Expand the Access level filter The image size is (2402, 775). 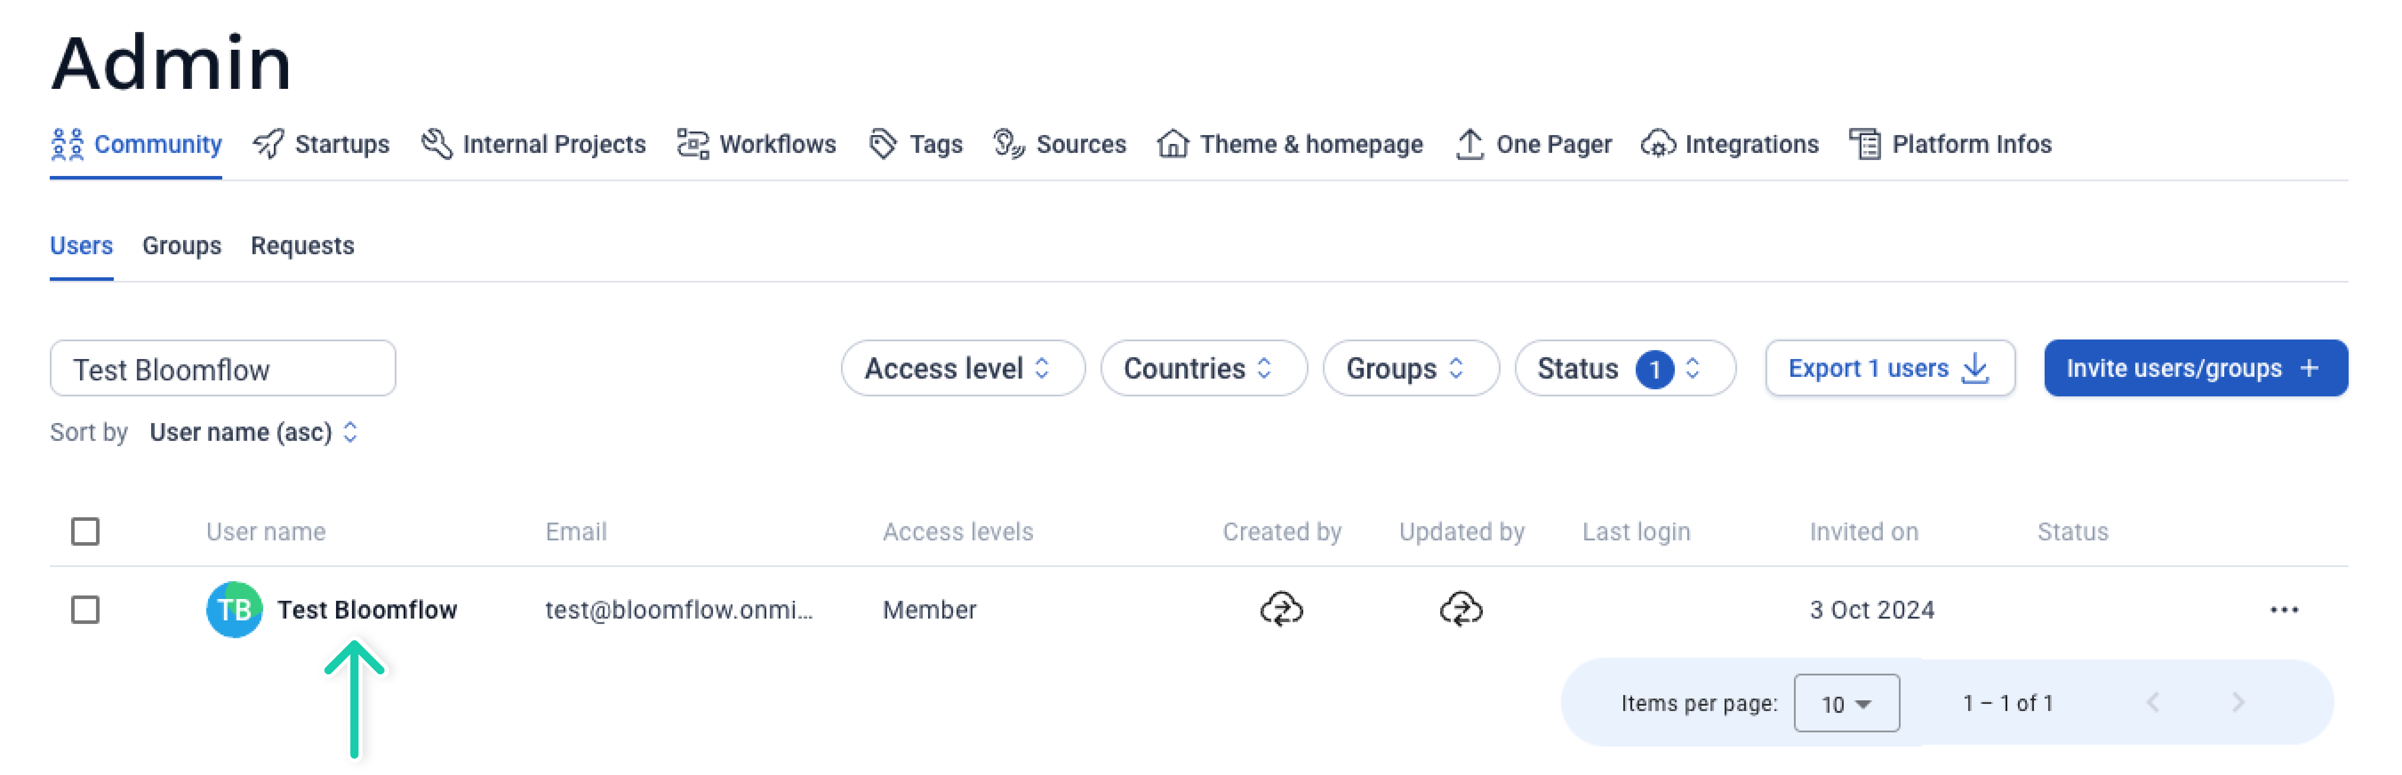(961, 368)
